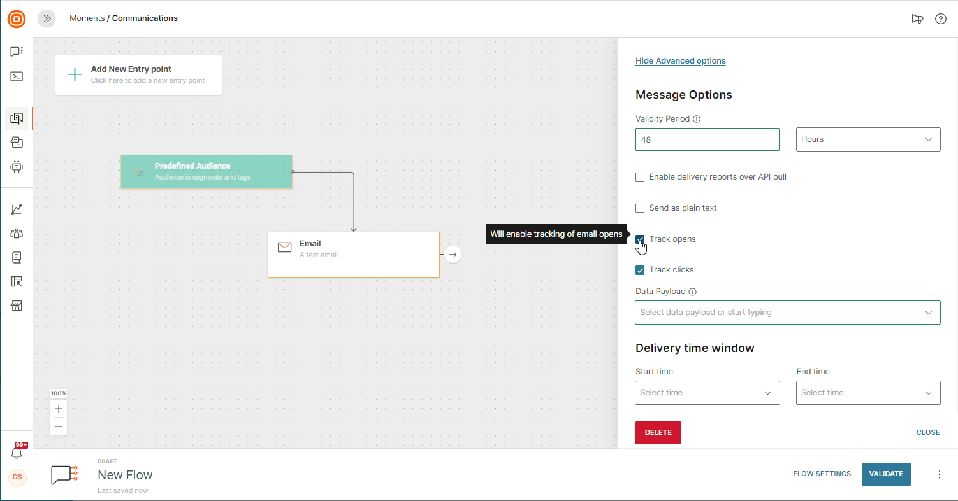Click the VALIDATE button

pos(886,474)
